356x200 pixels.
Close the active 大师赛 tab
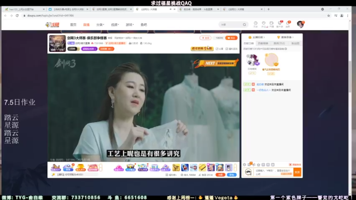click(174, 9)
